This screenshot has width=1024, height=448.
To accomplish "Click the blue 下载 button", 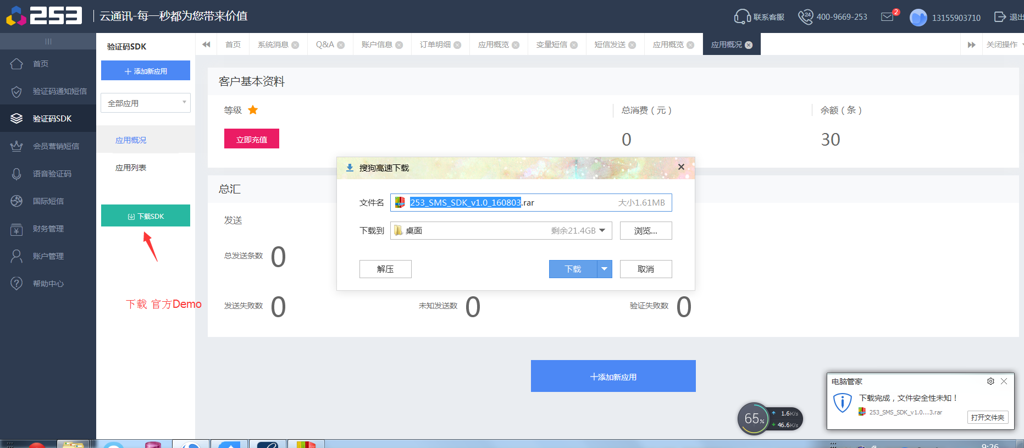I will click(x=573, y=269).
